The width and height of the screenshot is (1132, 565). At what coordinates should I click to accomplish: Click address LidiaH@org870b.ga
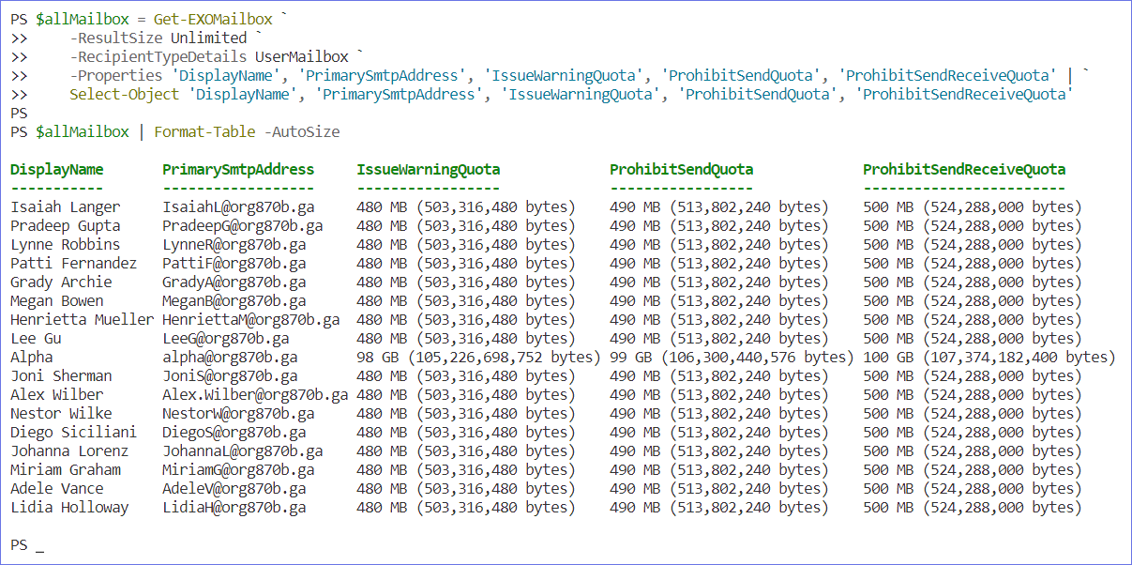234,508
